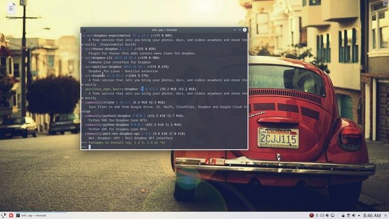Click the Konsole title bar text

click(x=164, y=30)
